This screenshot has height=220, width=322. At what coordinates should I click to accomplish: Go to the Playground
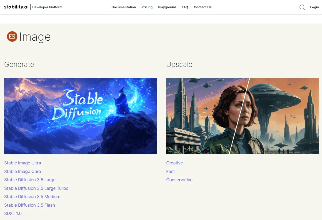(167, 7)
